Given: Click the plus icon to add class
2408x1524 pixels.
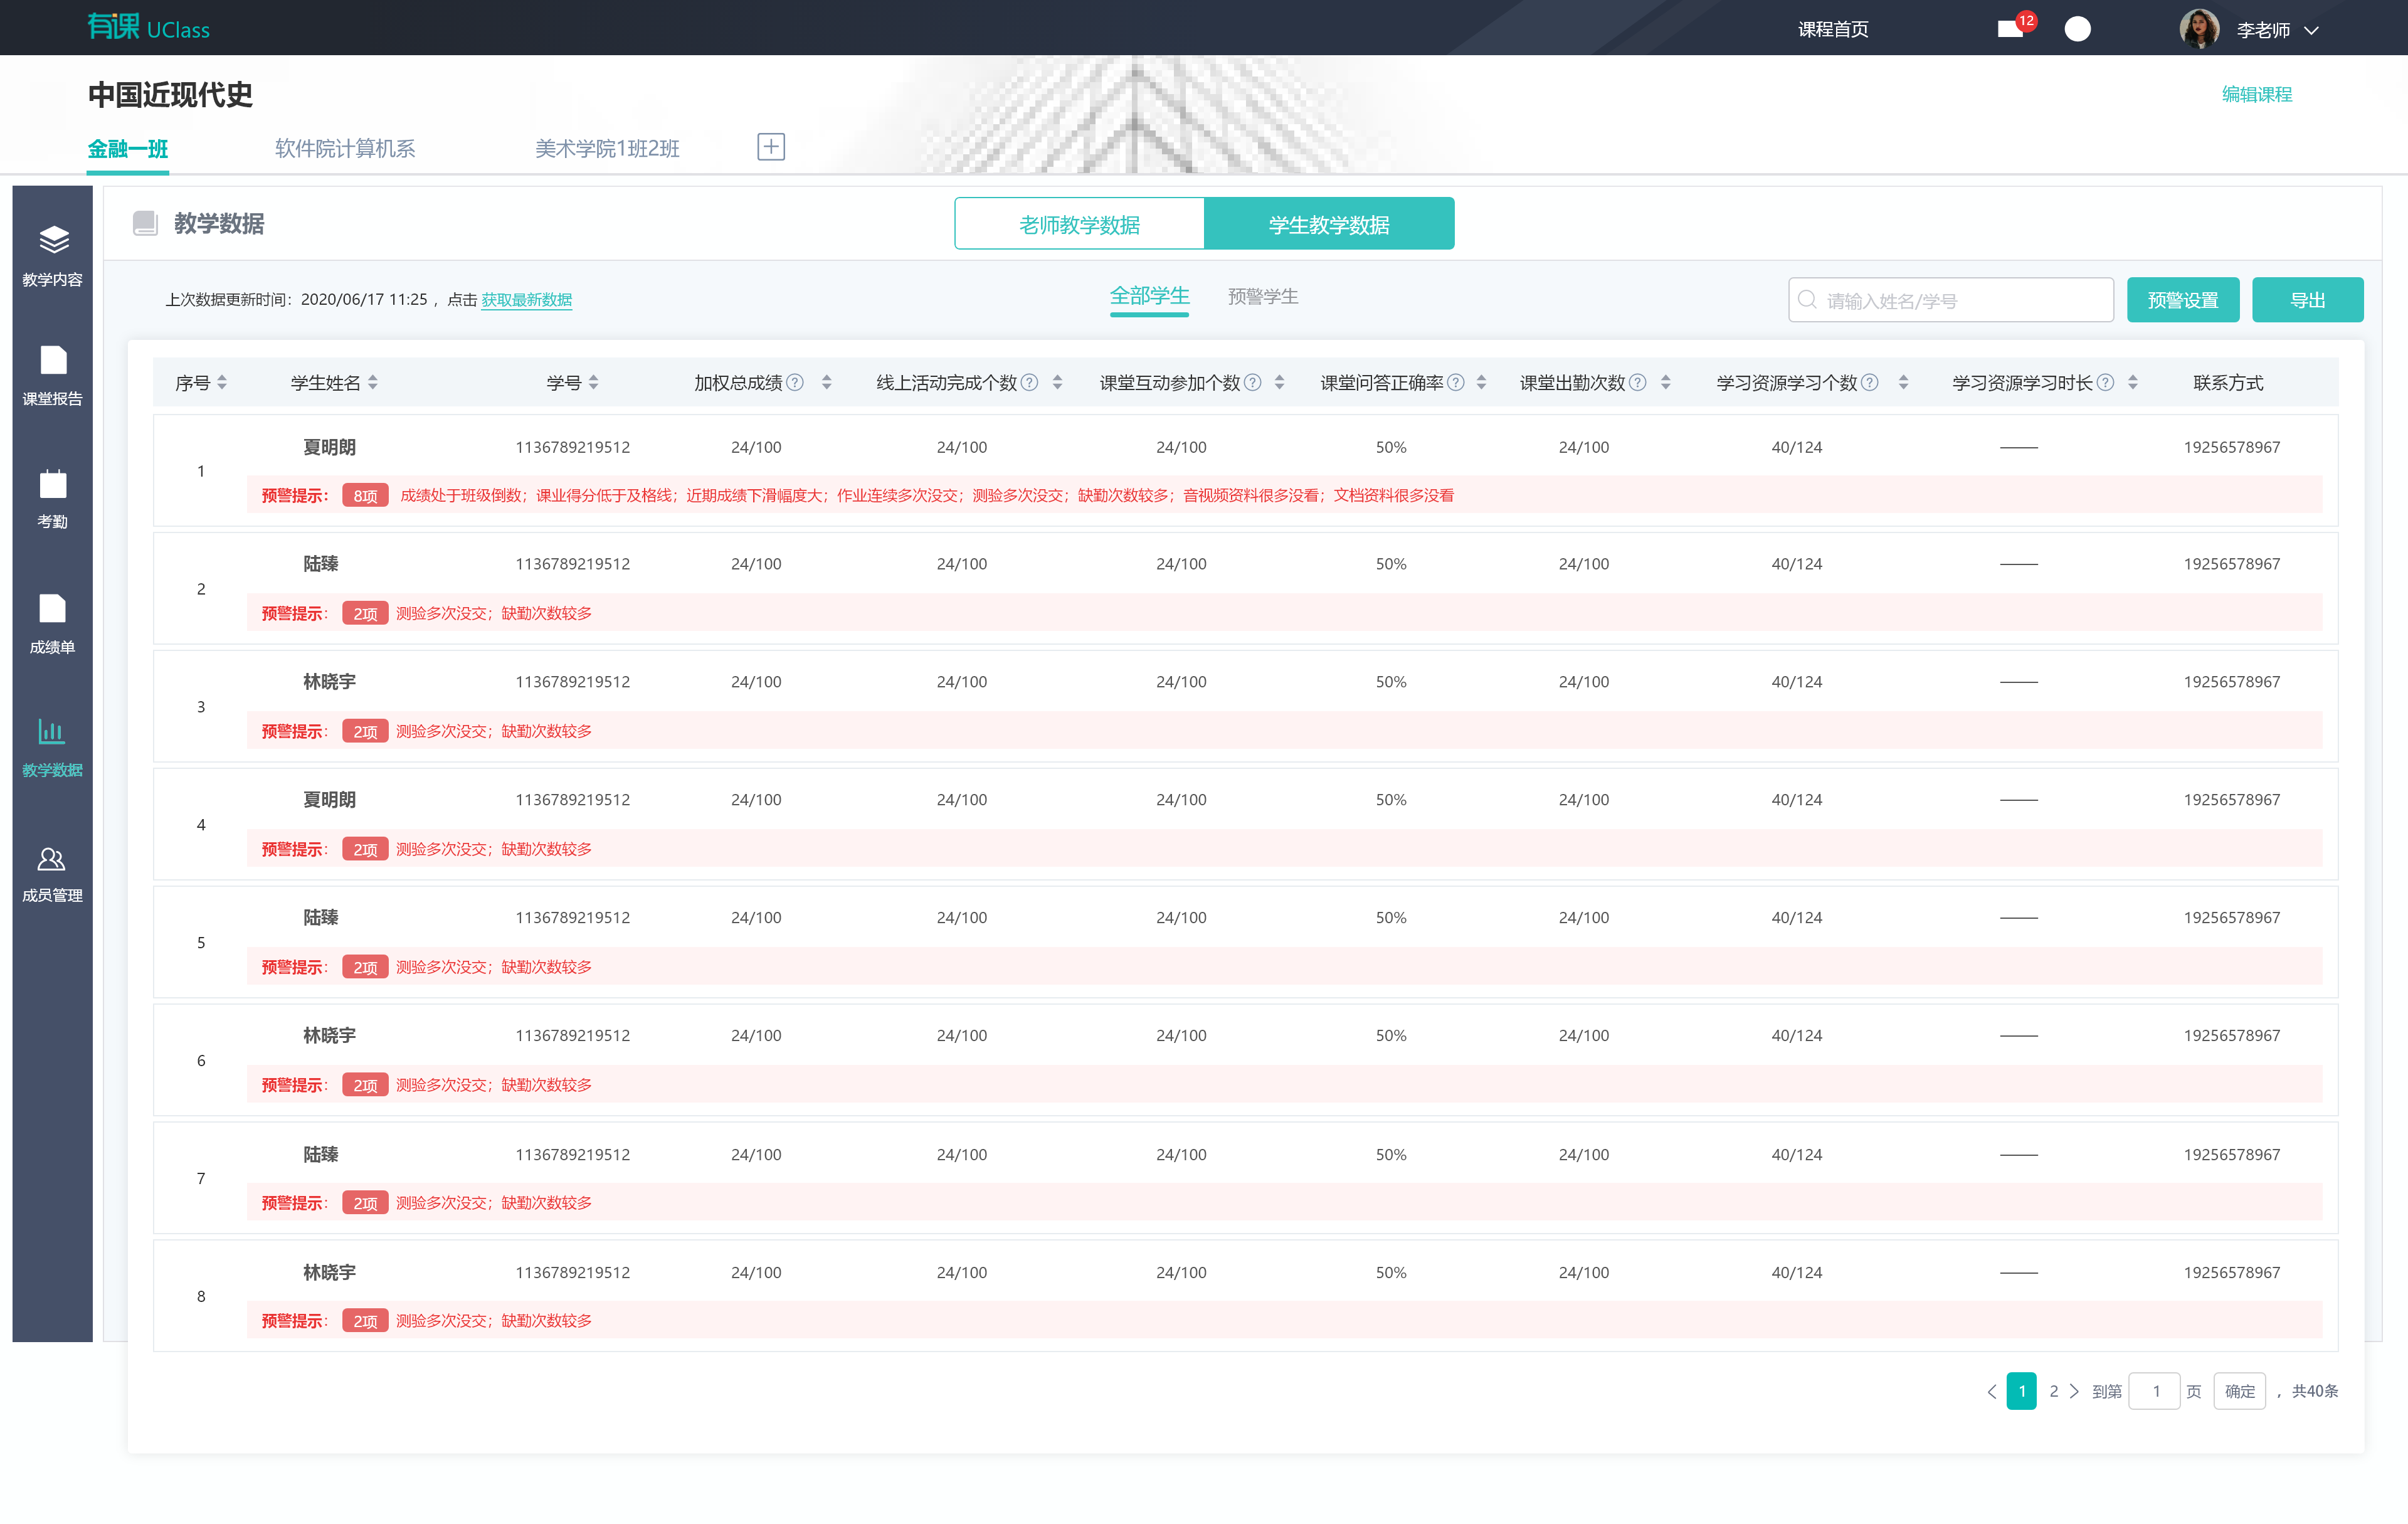Looking at the screenshot, I should [771, 147].
